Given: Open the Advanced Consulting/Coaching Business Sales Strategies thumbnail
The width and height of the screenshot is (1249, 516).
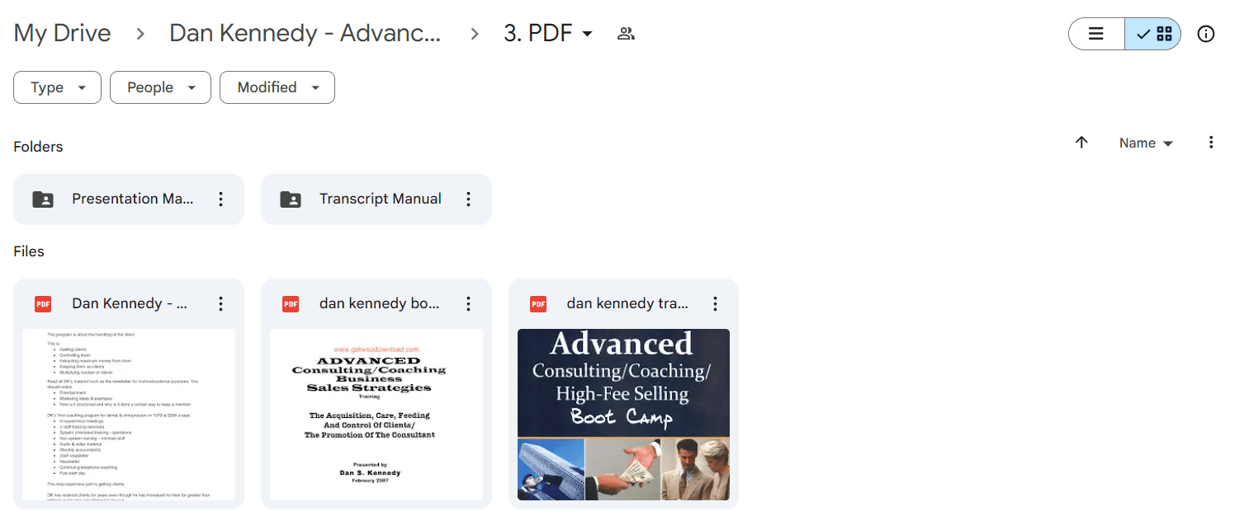Looking at the screenshot, I should click(376, 415).
